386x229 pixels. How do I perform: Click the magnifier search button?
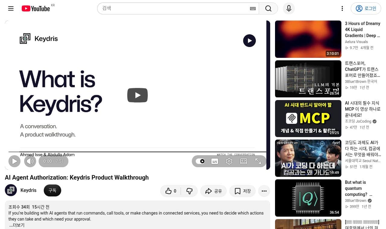268,8
